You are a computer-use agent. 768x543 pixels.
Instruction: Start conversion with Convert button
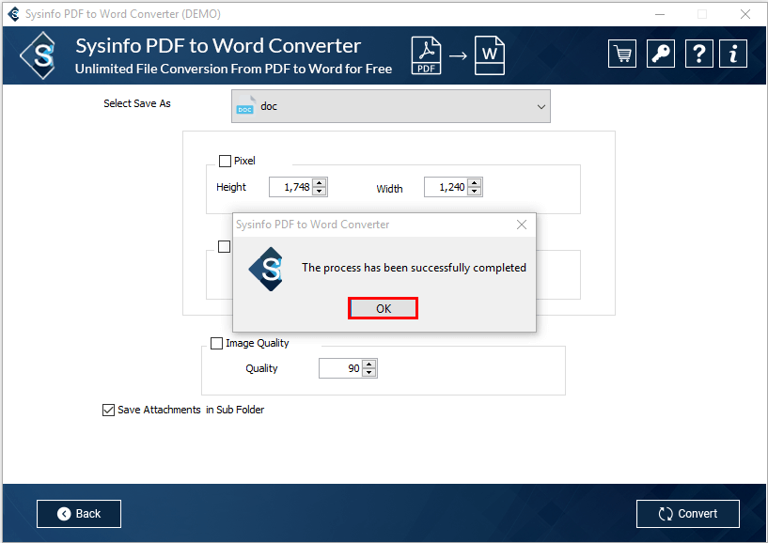click(688, 514)
